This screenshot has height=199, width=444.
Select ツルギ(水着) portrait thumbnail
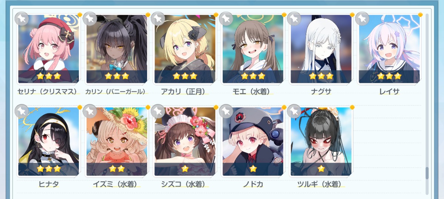pos(321,142)
